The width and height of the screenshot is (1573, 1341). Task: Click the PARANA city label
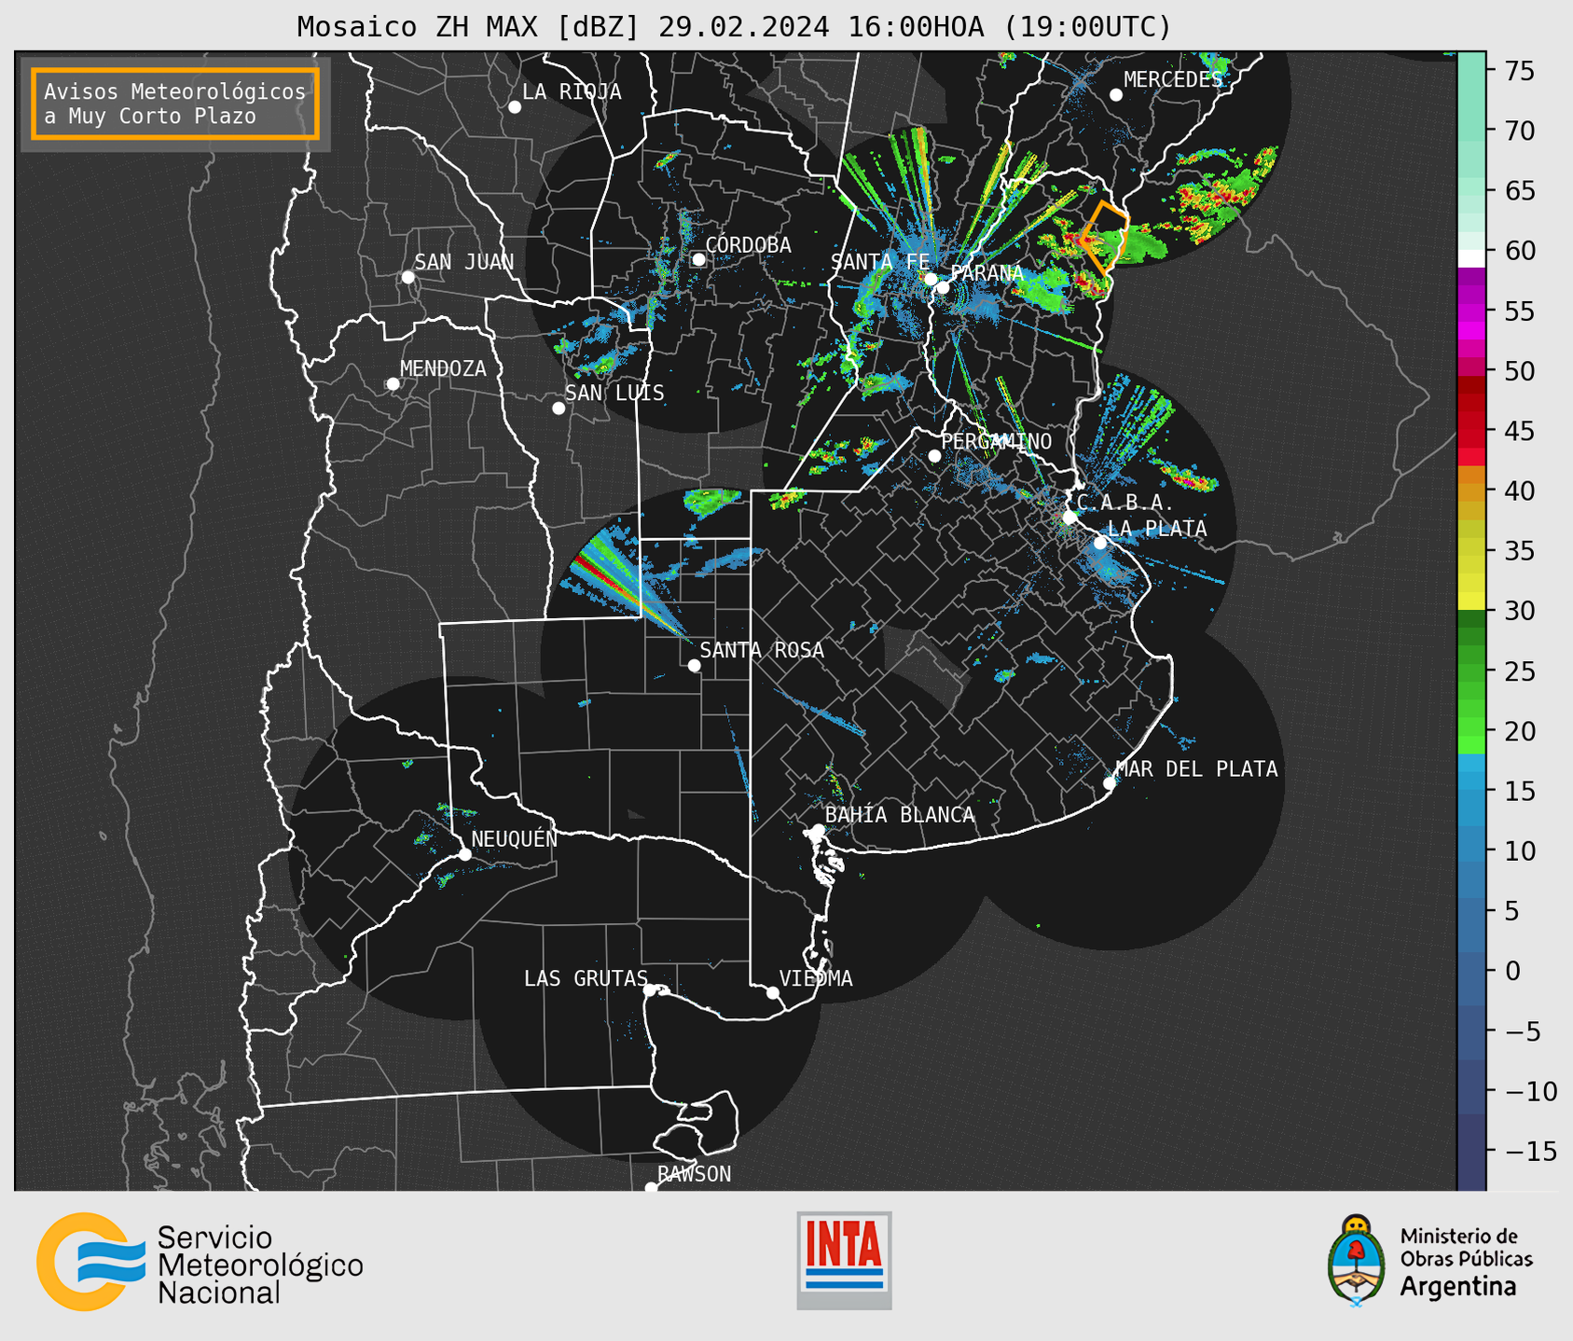click(x=987, y=273)
